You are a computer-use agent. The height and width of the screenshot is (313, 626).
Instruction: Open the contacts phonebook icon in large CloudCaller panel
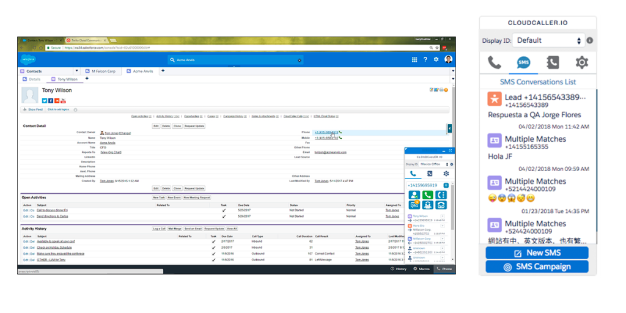(553, 63)
